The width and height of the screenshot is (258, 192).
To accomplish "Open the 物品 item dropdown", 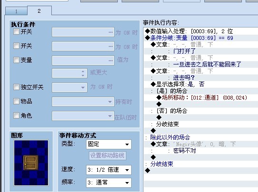I will (x=83, y=102).
